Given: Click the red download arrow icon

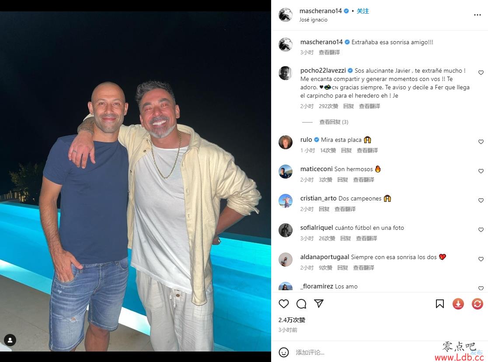Looking at the screenshot, I should pyautogui.click(x=458, y=304).
